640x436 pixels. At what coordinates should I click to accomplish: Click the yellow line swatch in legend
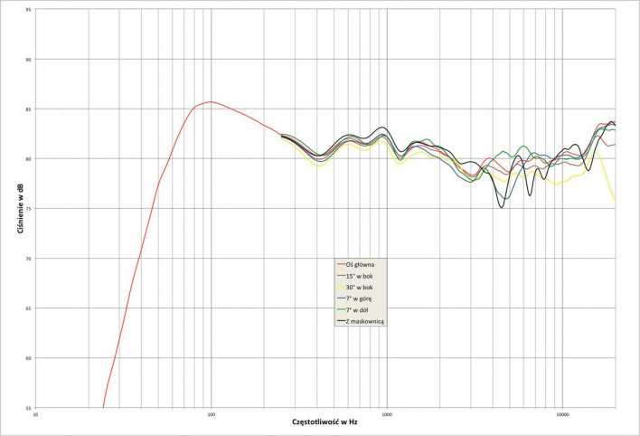point(341,287)
